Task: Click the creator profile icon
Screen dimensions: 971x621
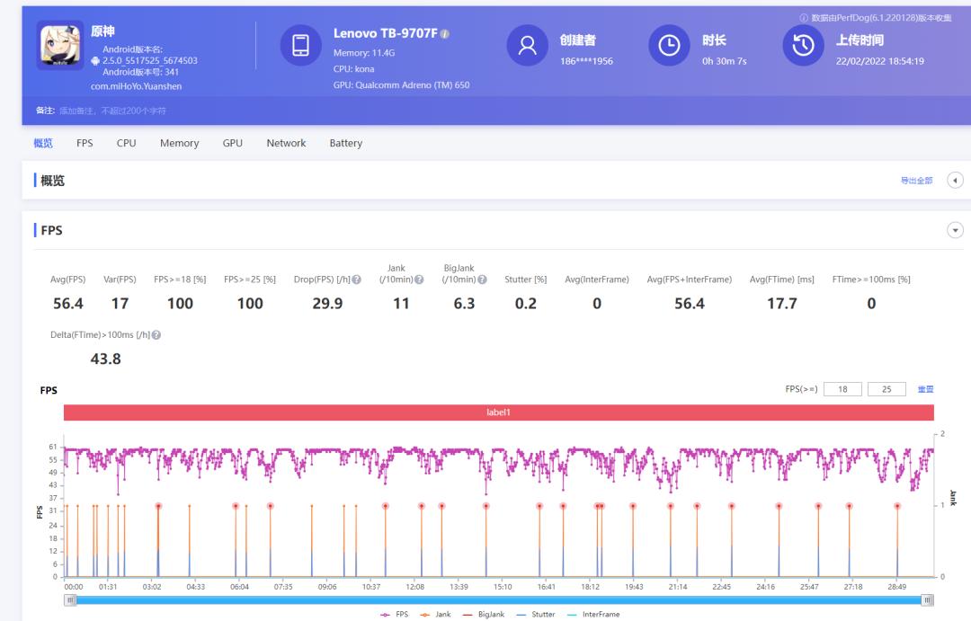Action: click(x=527, y=45)
